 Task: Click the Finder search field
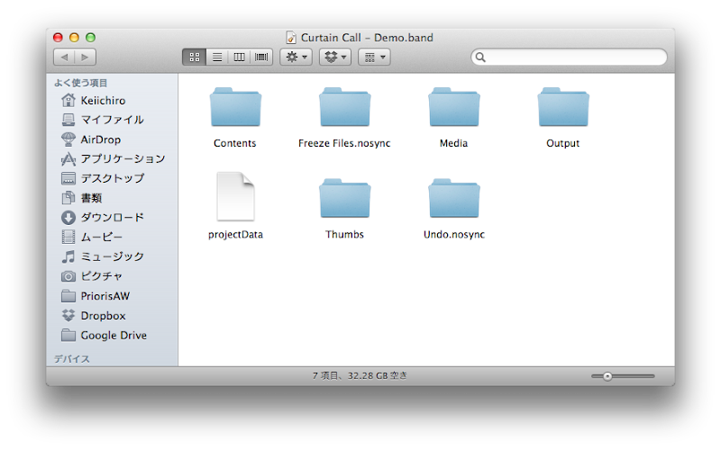[569, 57]
